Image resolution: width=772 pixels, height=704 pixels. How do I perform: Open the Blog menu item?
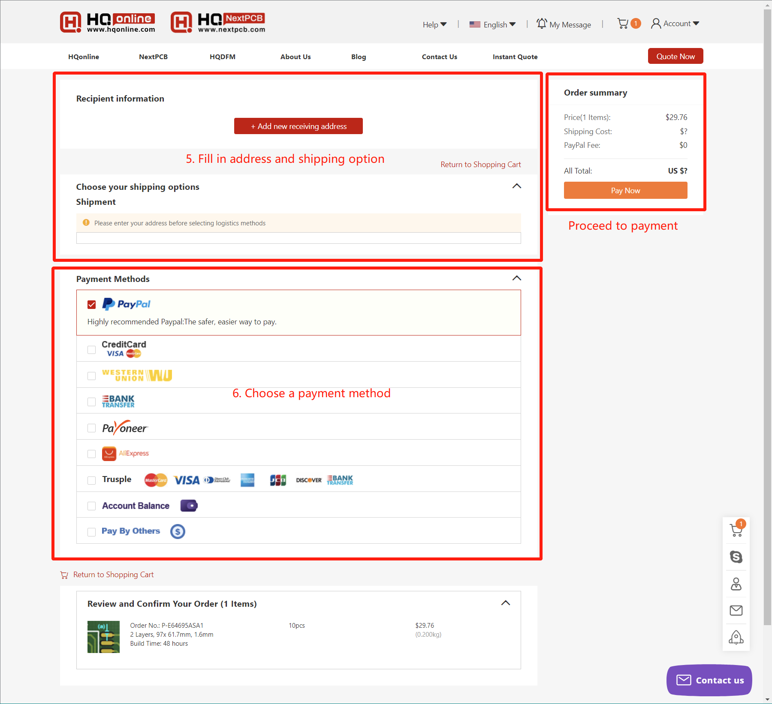pos(359,57)
